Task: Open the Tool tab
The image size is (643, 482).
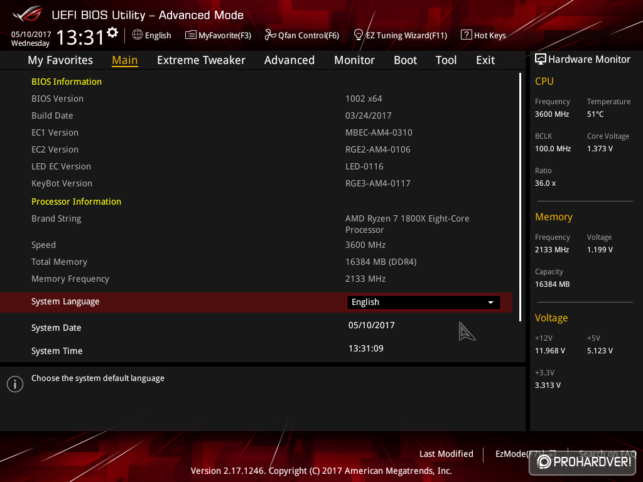Action: point(446,60)
